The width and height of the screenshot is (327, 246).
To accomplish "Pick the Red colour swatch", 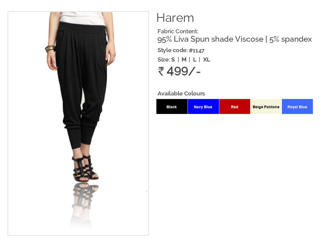I will (x=235, y=107).
